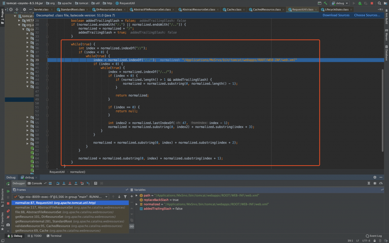Click the Build hammer icon in top toolbar
The width and height of the screenshot is (389, 243).
pos(325,3)
